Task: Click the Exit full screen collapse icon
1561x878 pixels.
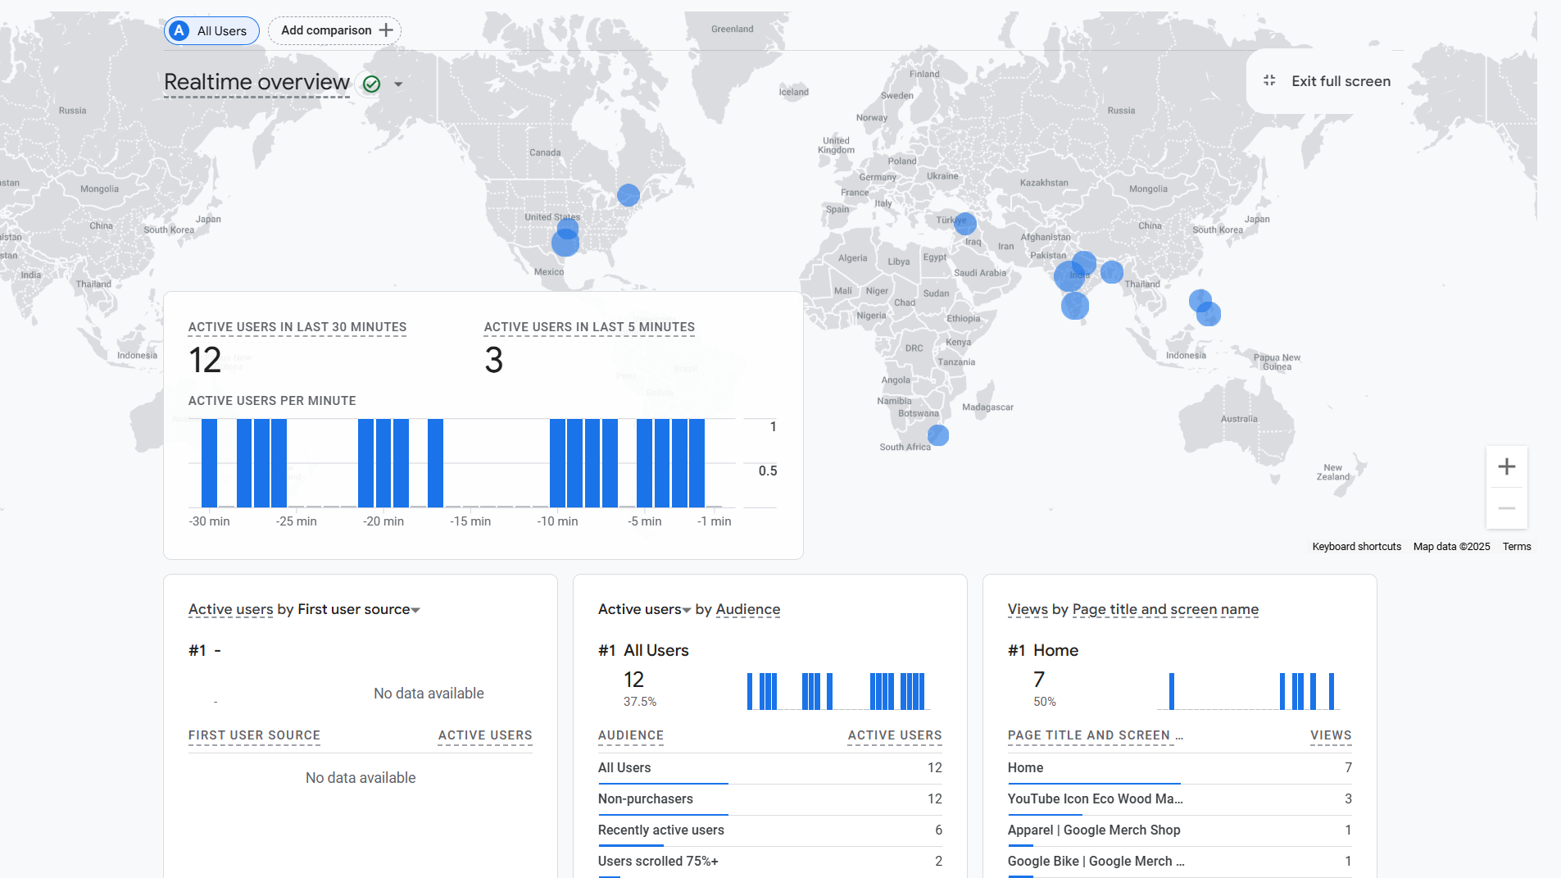Action: 1269,80
